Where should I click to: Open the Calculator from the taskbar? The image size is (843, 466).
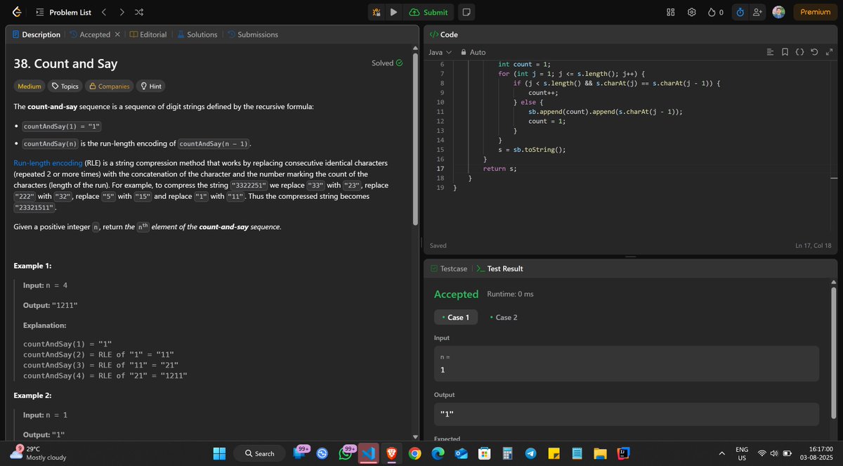click(x=507, y=453)
